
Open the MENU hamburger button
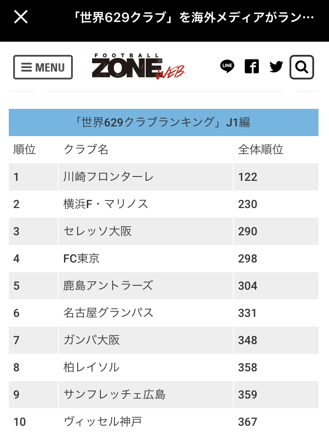coord(43,67)
